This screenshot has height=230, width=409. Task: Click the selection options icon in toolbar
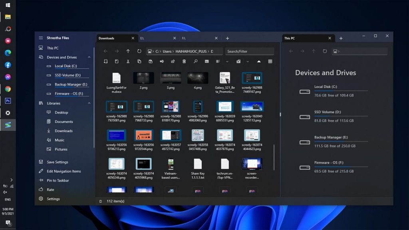pos(218,61)
